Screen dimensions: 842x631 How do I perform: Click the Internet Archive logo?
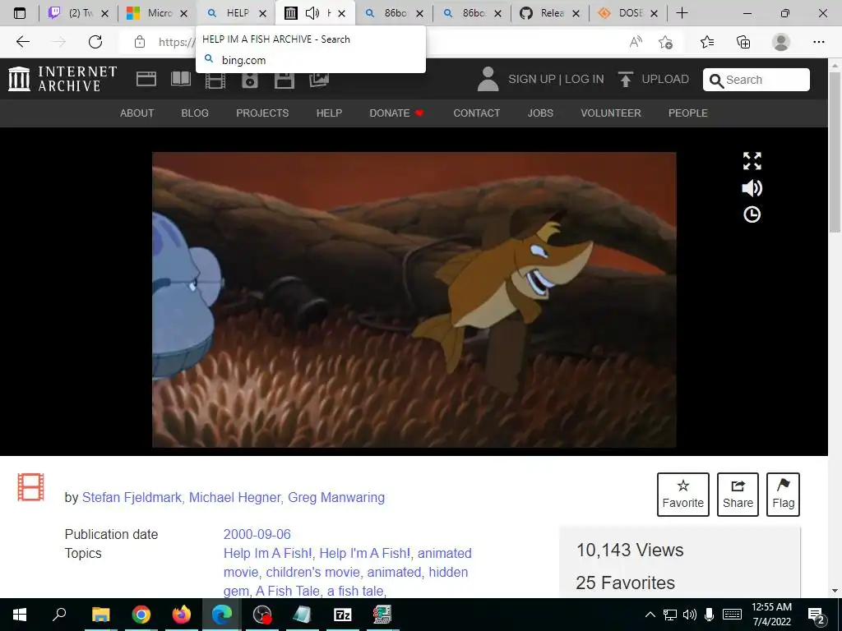(62, 79)
